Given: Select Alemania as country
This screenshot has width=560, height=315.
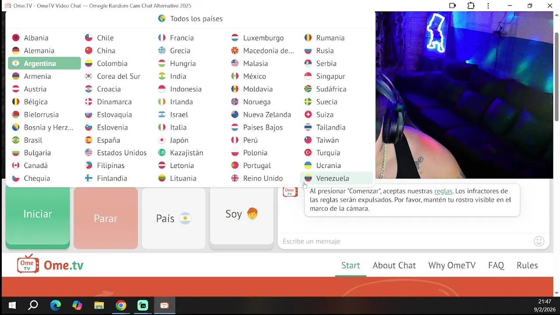Looking at the screenshot, I should point(44,51).
